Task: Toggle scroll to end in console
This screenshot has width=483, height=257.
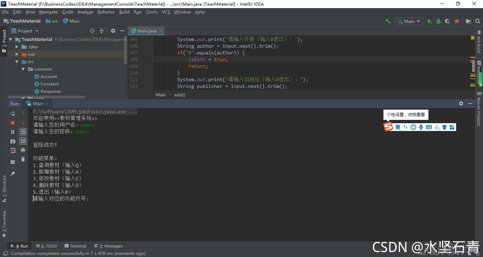Action: 23,141
